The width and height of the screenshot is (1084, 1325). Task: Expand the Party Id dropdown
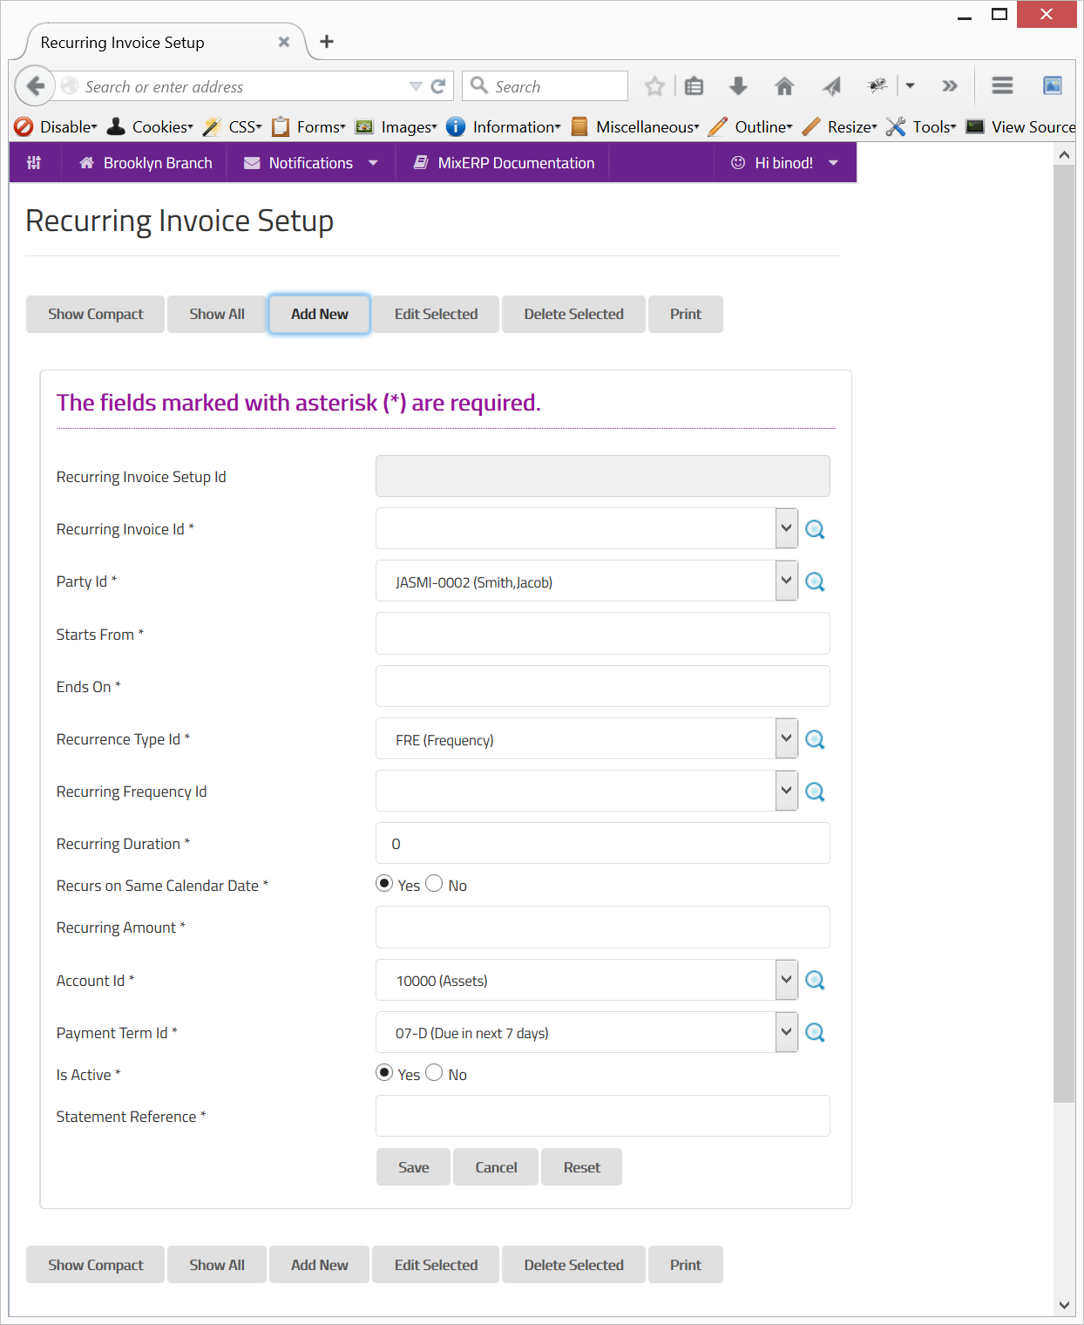point(786,581)
